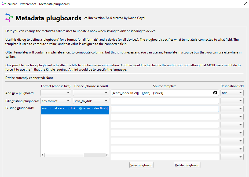Click the 'Format (choose first)' label
The width and height of the screenshot is (249, 177).
click(56, 86)
